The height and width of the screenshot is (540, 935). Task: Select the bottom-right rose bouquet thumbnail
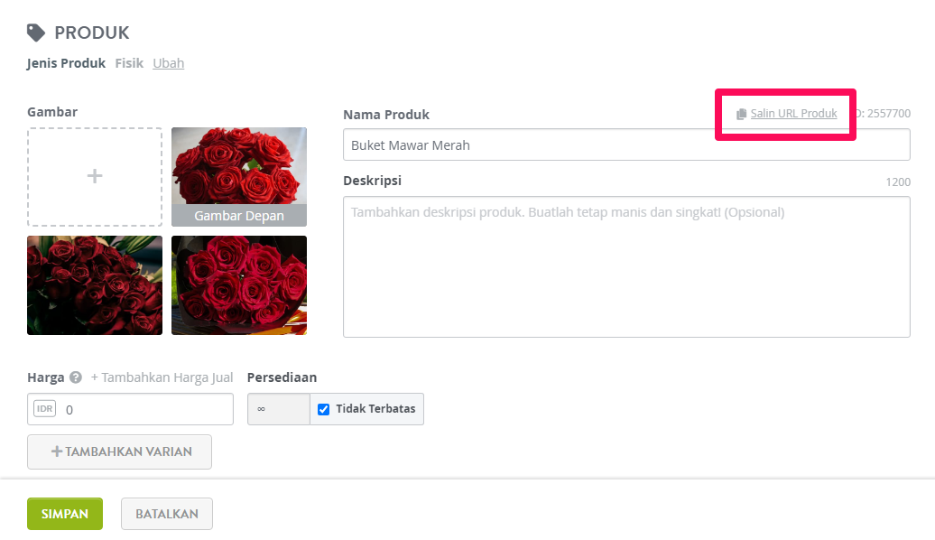point(239,285)
